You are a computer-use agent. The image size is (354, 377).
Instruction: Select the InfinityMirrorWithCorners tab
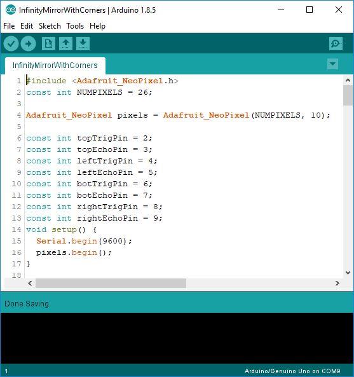pyautogui.click(x=55, y=65)
